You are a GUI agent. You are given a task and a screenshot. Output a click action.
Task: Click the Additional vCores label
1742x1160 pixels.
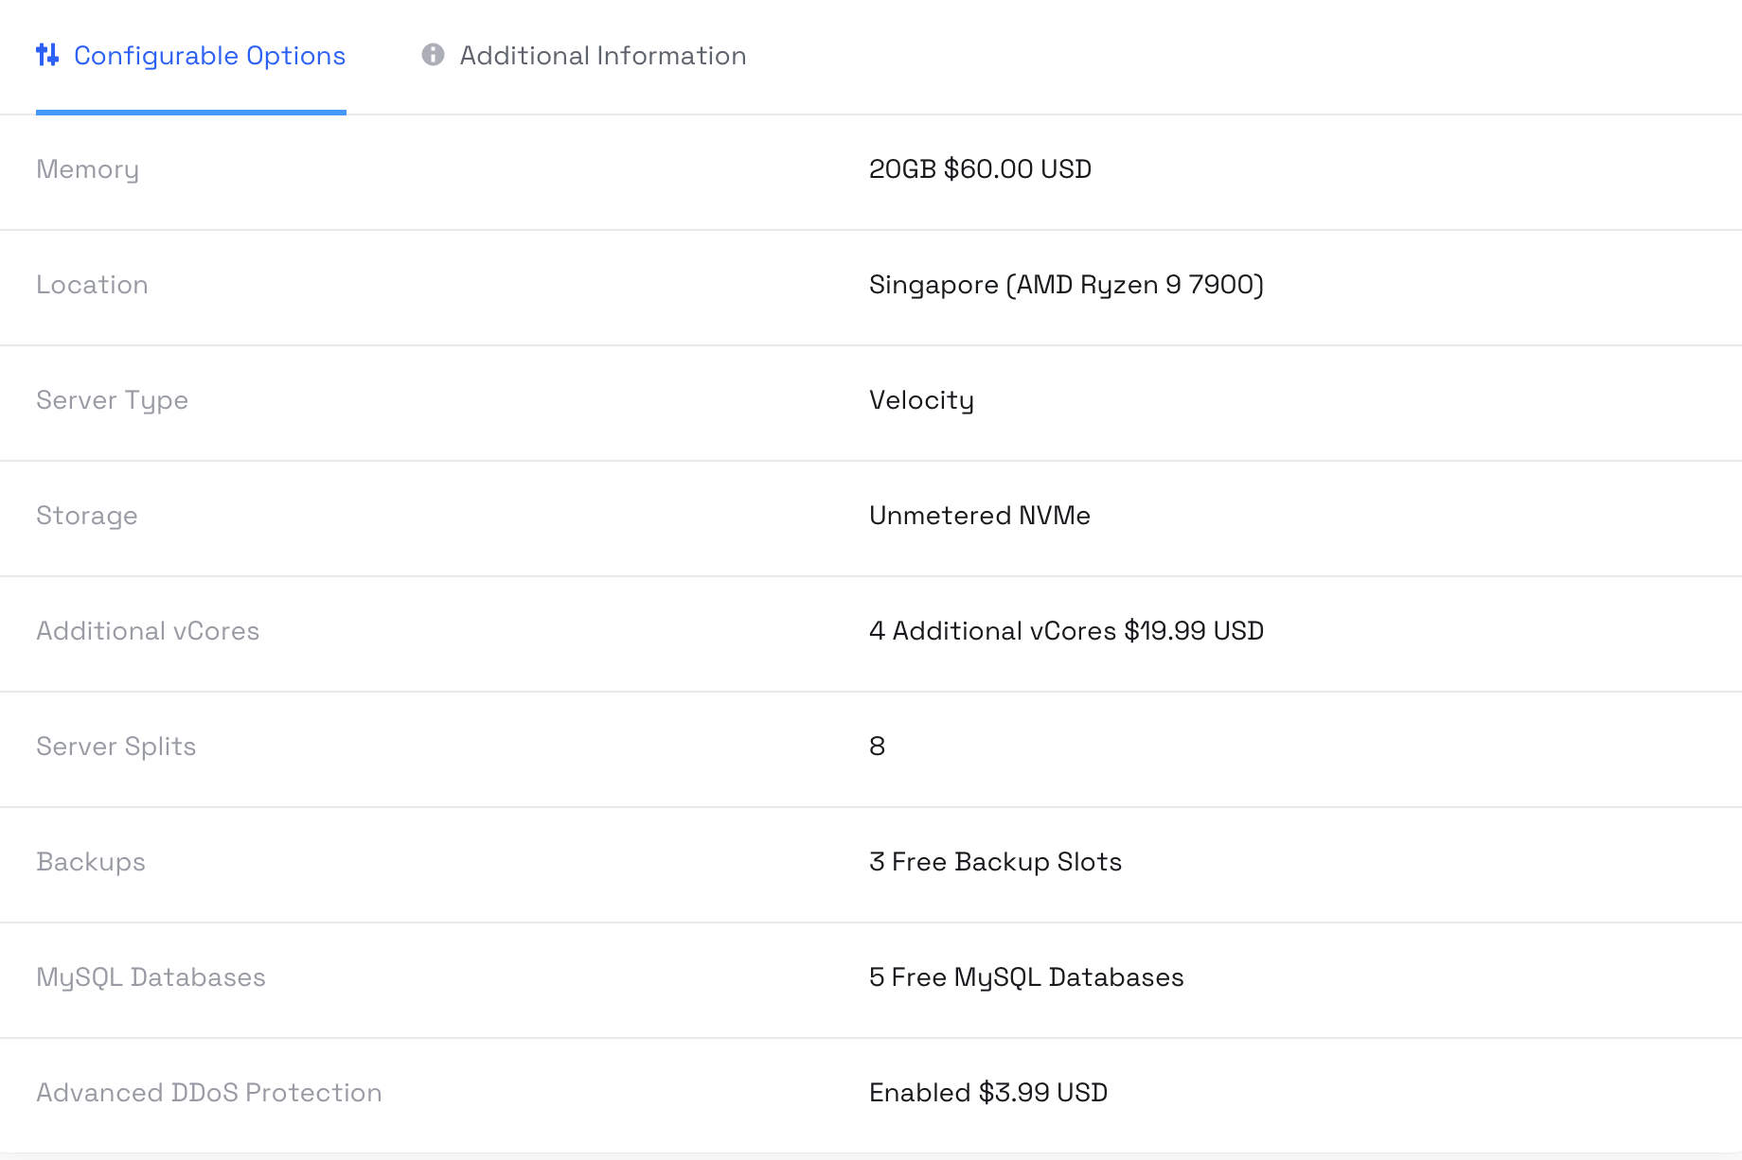(x=148, y=631)
